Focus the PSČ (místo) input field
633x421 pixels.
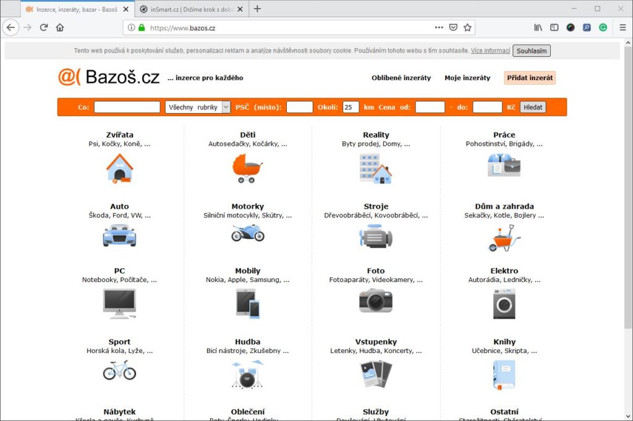click(x=300, y=107)
